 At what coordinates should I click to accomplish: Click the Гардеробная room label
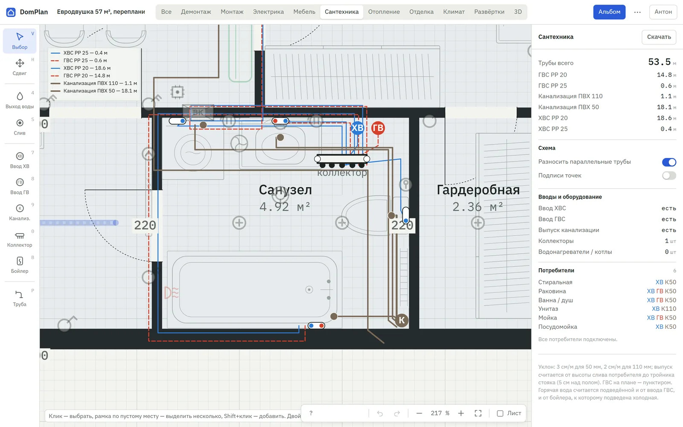pos(478,190)
